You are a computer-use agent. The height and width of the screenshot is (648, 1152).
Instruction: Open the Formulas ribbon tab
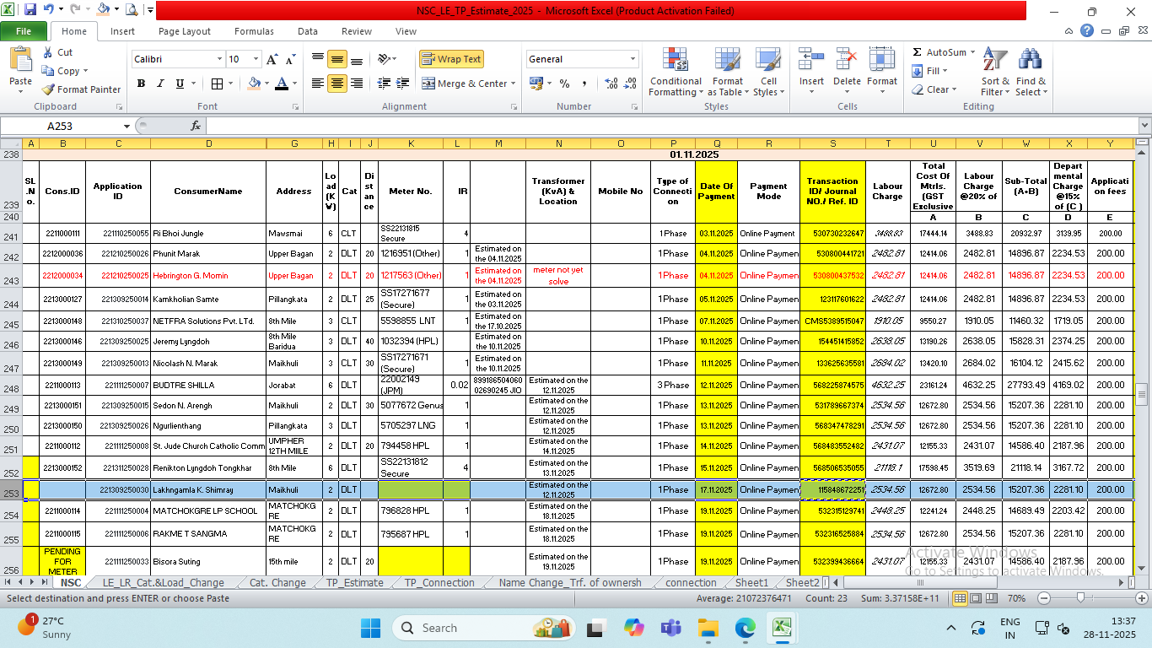click(x=254, y=31)
